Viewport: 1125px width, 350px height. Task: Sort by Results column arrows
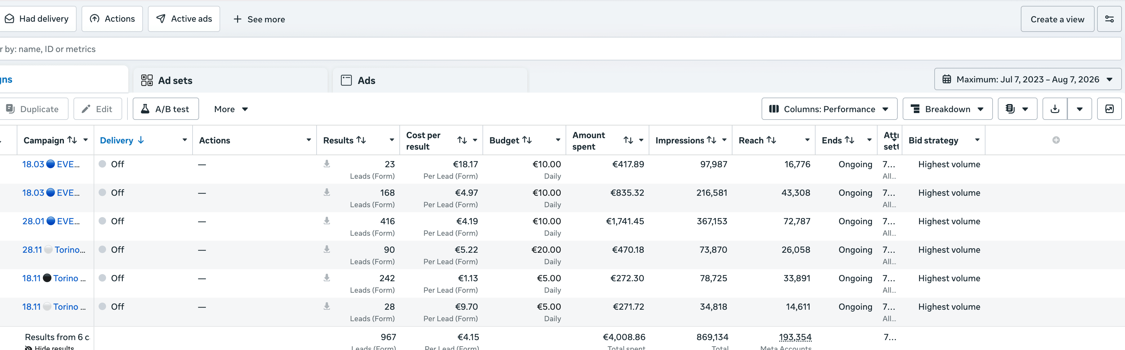click(x=361, y=140)
